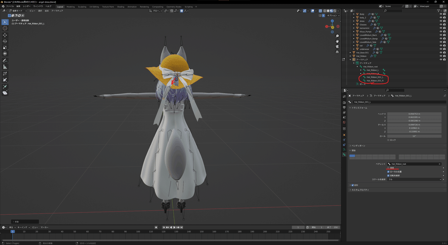
Task: Expand the カスタムプロパティ panel
Action: tap(360, 190)
